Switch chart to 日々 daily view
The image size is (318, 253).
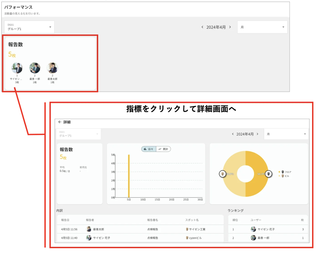click(x=149, y=149)
